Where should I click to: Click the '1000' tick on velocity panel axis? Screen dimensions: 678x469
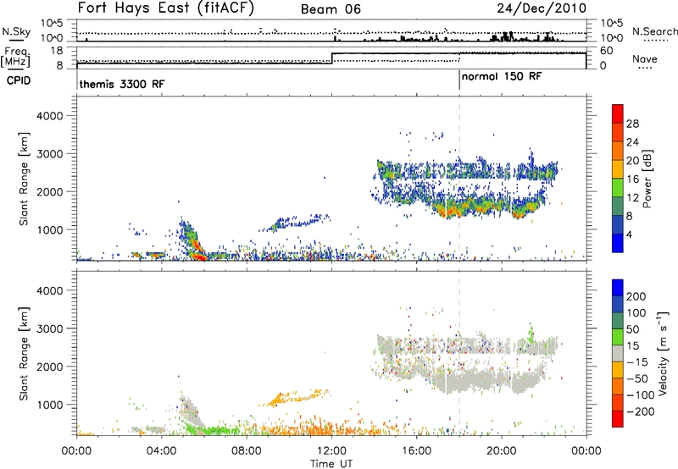click(50, 405)
